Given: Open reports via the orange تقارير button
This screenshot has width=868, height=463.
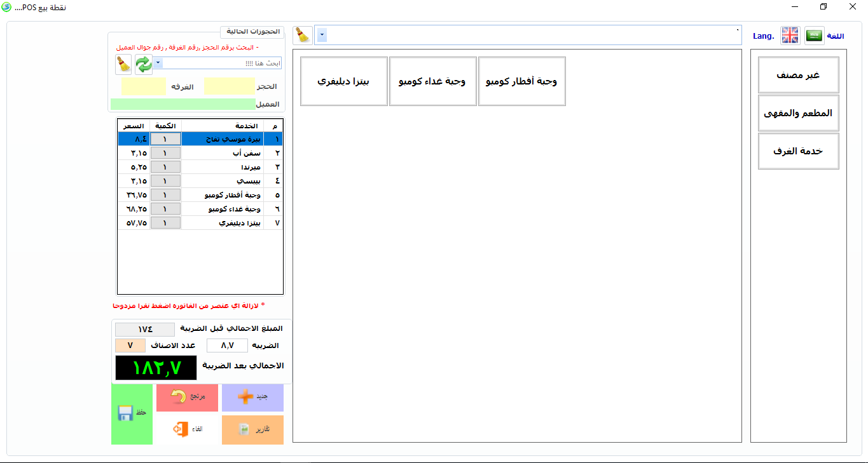Looking at the screenshot, I should coord(252,429).
